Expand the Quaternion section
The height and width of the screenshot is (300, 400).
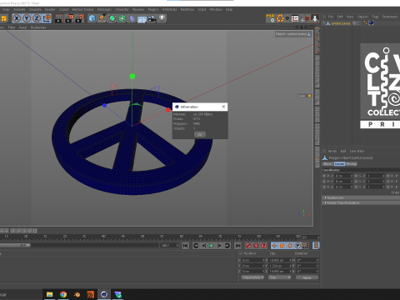pos(361,197)
